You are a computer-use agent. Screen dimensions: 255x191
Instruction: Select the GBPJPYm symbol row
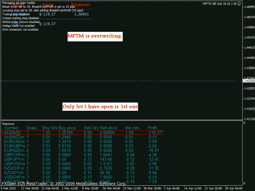82,159
